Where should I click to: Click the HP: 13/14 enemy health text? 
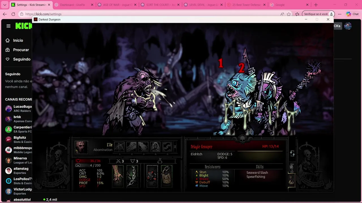270,146
